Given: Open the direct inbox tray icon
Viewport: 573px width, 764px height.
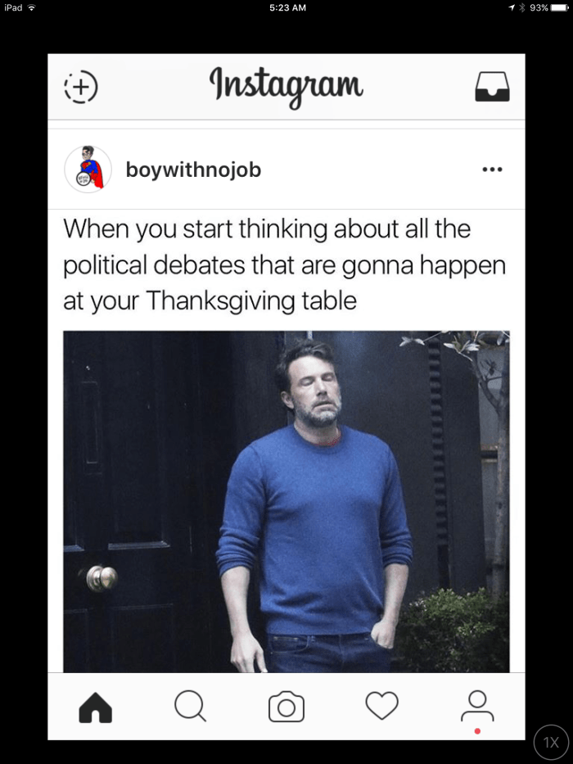Looking at the screenshot, I should tap(492, 87).
